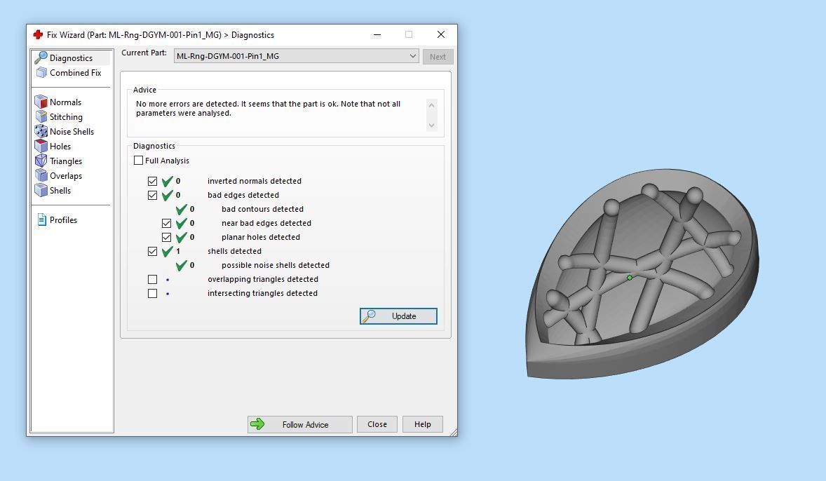Click the Follow Advice button
The width and height of the screenshot is (826, 481).
(299, 425)
